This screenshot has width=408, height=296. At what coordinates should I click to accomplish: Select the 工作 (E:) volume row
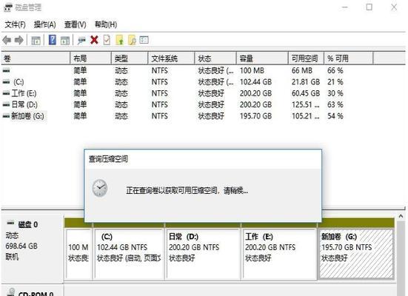[187, 93]
